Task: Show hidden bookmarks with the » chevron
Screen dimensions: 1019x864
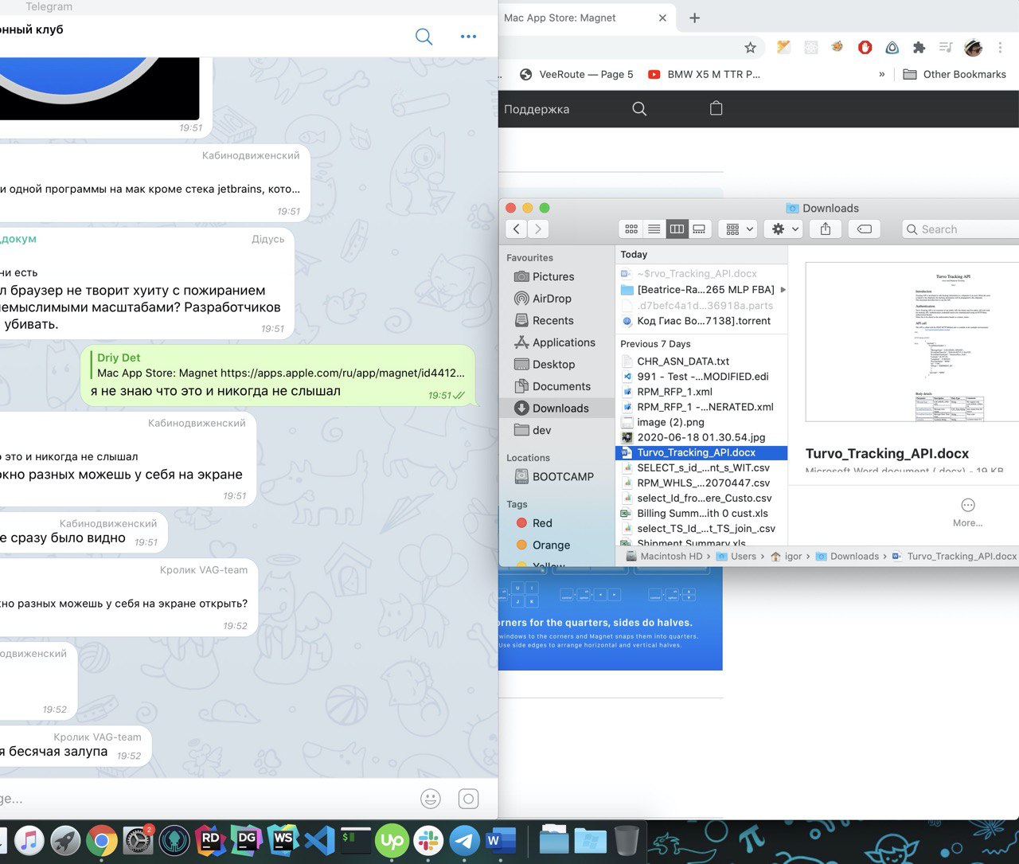Action: pos(881,74)
